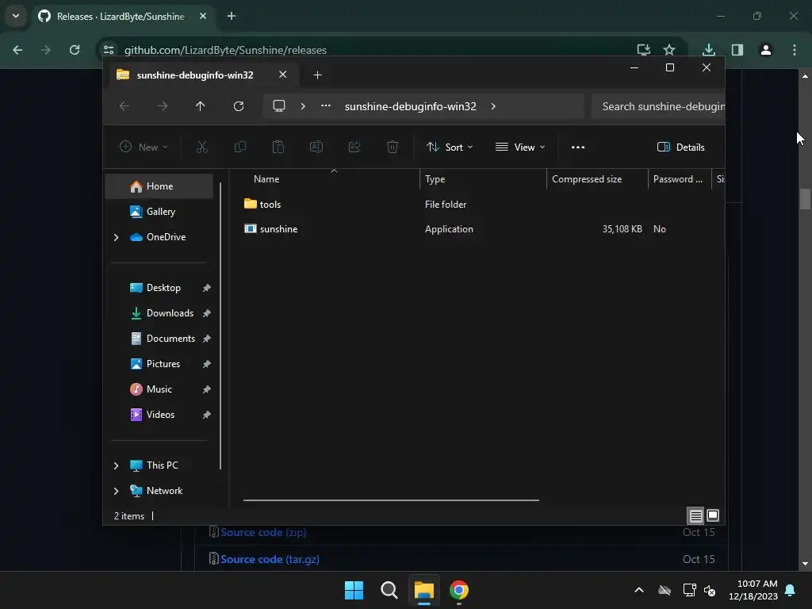This screenshot has width=812, height=609.
Task: Expand the Network tree node
Action: pos(116,491)
